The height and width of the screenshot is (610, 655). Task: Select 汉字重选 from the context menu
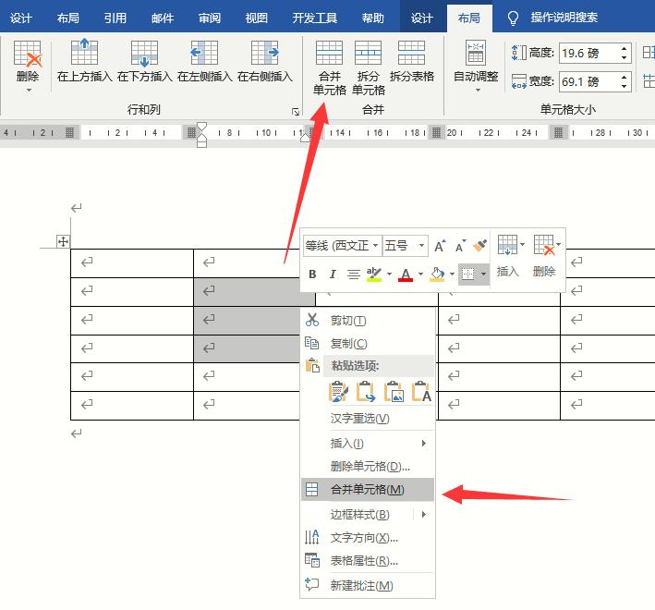coord(368,419)
